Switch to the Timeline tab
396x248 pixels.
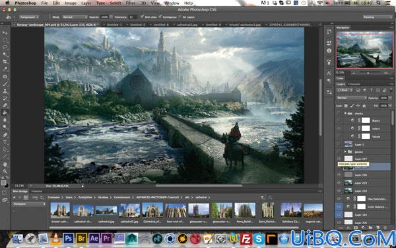(x=36, y=192)
